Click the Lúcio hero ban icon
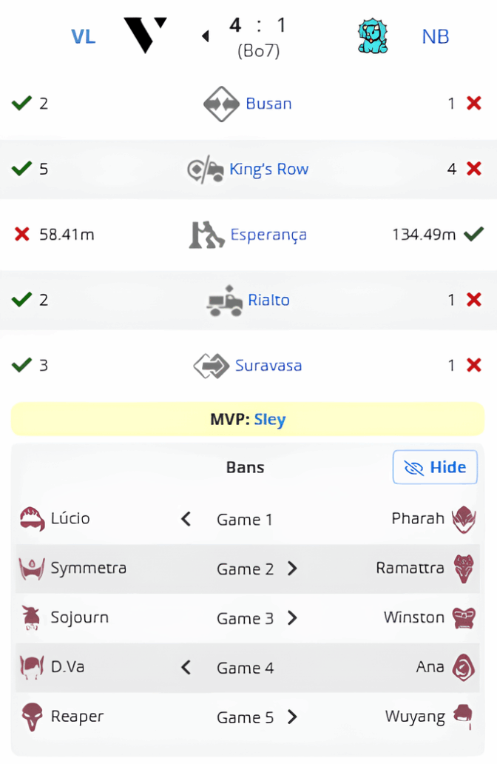The image size is (497, 764). 33,519
